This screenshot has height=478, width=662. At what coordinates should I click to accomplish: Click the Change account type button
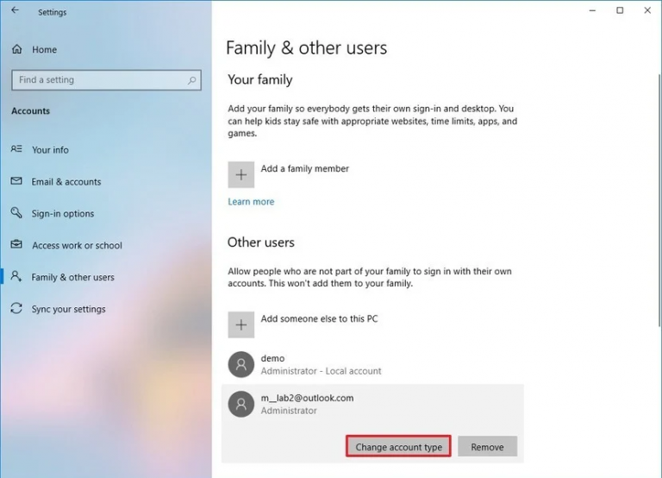tap(398, 446)
